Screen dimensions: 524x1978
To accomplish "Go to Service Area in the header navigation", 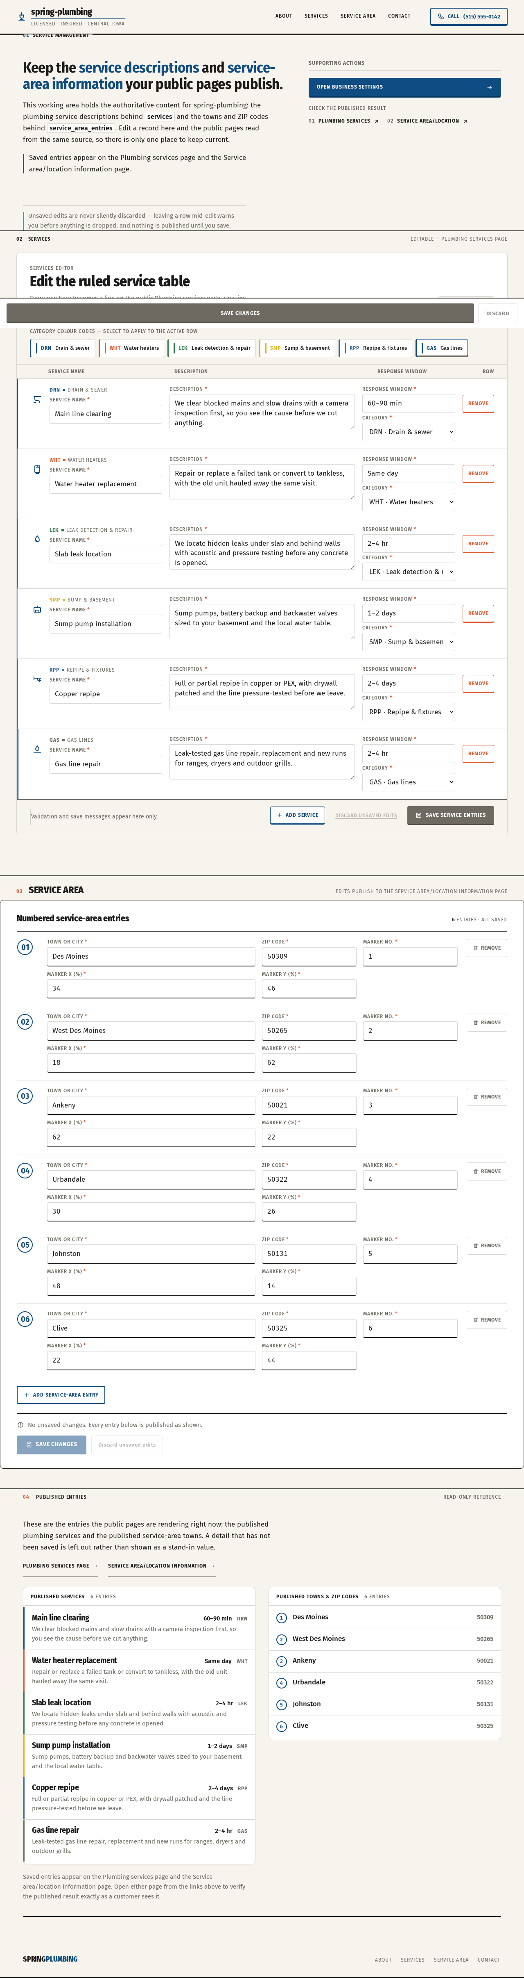I will point(358,16).
